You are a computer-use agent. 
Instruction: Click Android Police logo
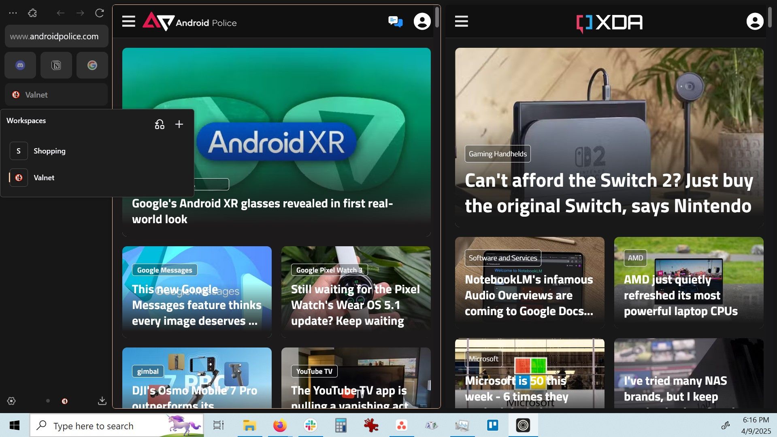[x=189, y=21]
